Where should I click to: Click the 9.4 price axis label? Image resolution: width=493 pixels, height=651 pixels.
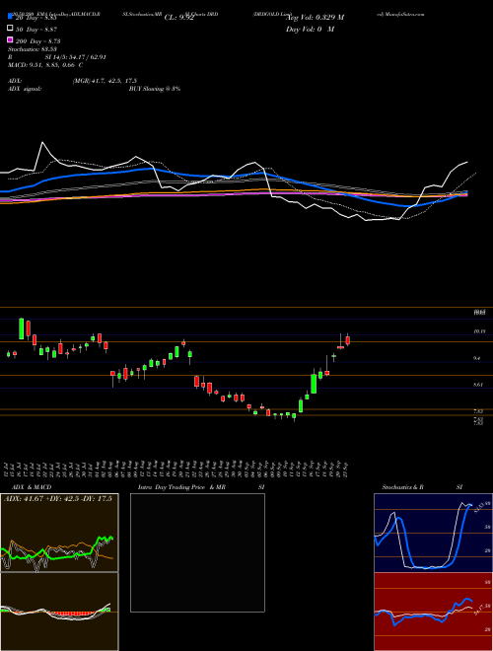(477, 358)
